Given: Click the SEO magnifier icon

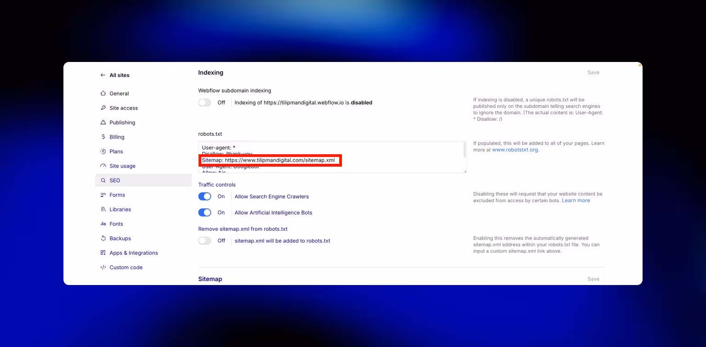Looking at the screenshot, I should 103,181.
